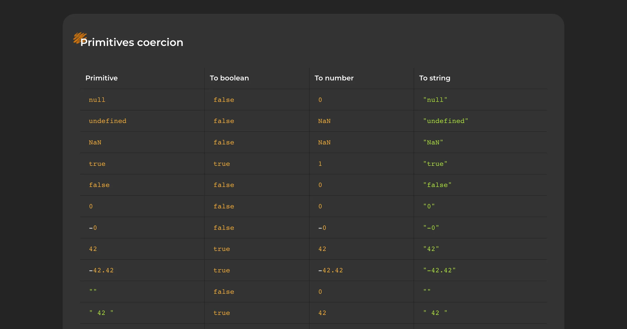The image size is (627, 329).
Task: Click the "To number" column header
Action: [x=334, y=78]
